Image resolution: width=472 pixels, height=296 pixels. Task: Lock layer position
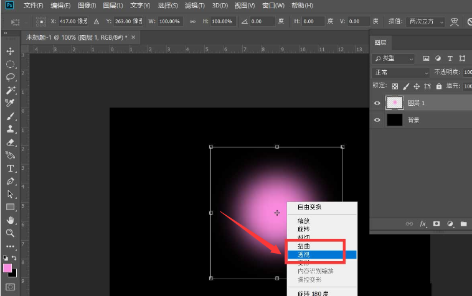tap(417, 86)
